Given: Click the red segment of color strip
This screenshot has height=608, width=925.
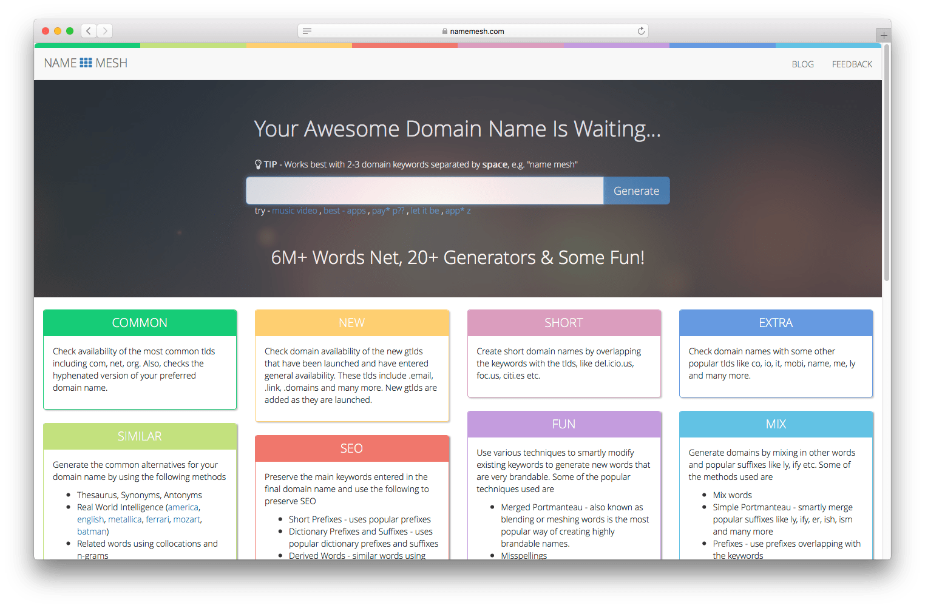Looking at the screenshot, I should point(405,46).
